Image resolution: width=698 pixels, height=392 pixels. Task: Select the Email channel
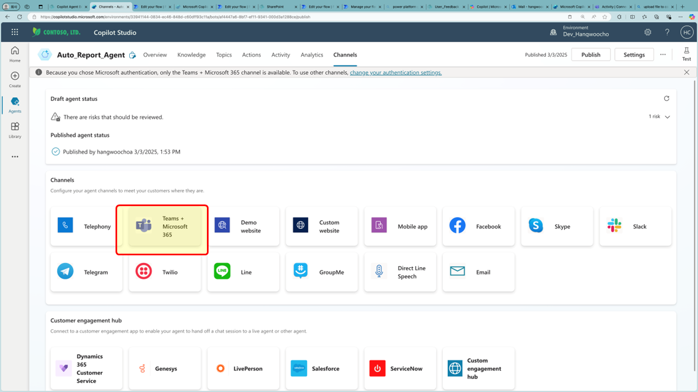click(478, 272)
